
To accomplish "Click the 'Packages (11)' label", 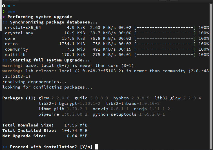I will click(x=19, y=98).
